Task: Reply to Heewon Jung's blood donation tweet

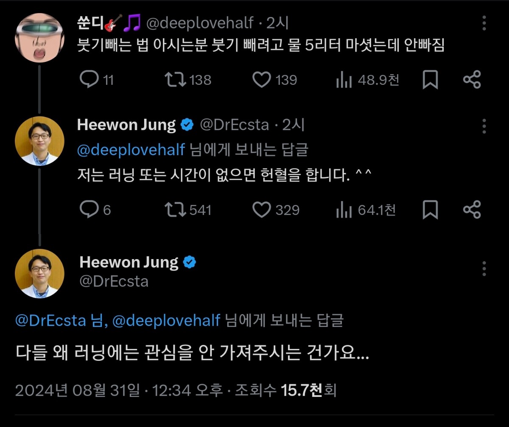Action: [x=89, y=209]
